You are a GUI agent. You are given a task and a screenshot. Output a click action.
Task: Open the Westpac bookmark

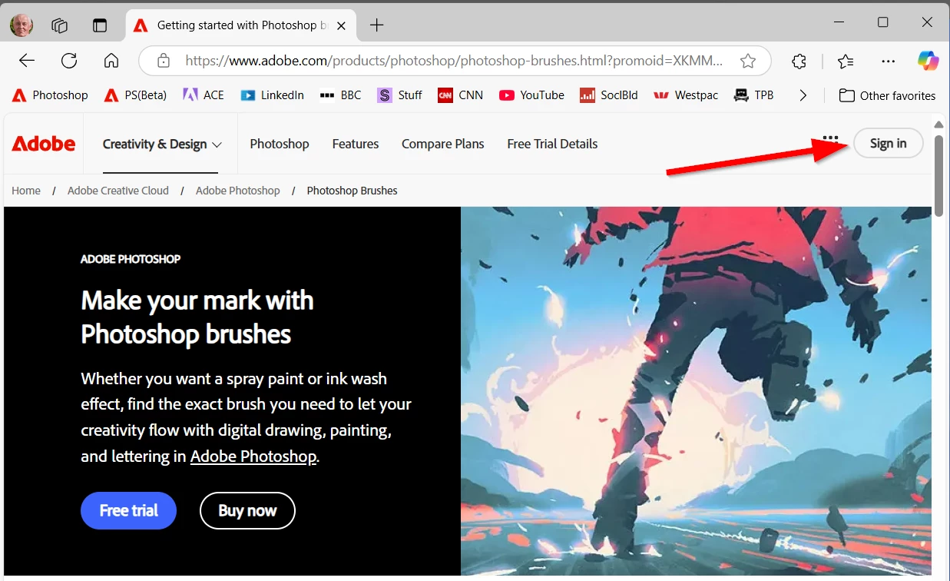pyautogui.click(x=686, y=95)
